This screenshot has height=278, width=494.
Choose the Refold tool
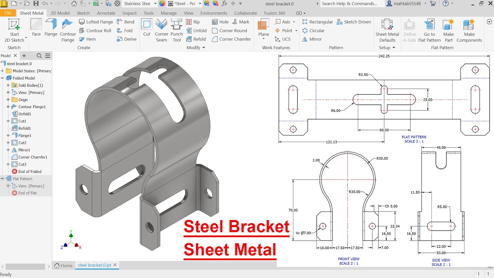coord(196,39)
